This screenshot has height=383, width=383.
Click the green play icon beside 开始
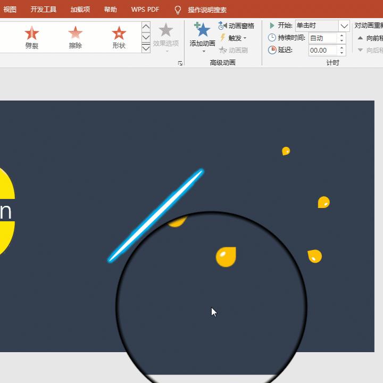(272, 26)
